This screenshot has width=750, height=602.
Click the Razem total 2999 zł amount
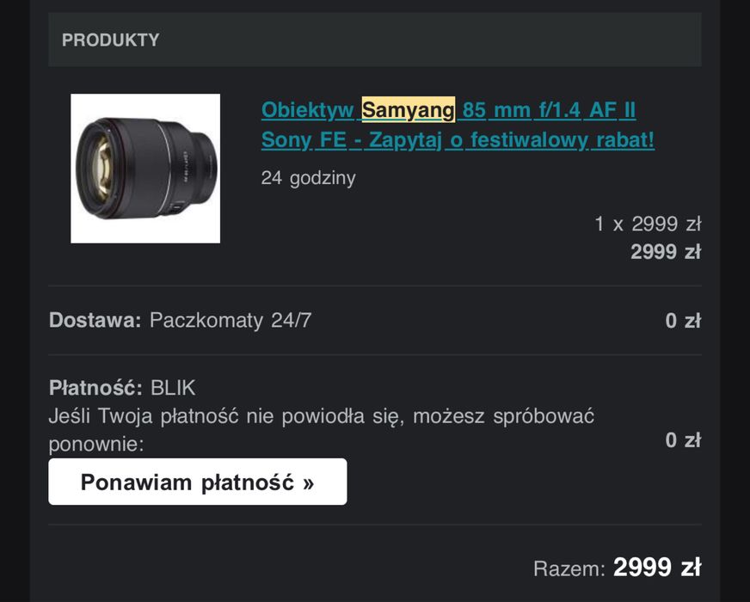(657, 568)
